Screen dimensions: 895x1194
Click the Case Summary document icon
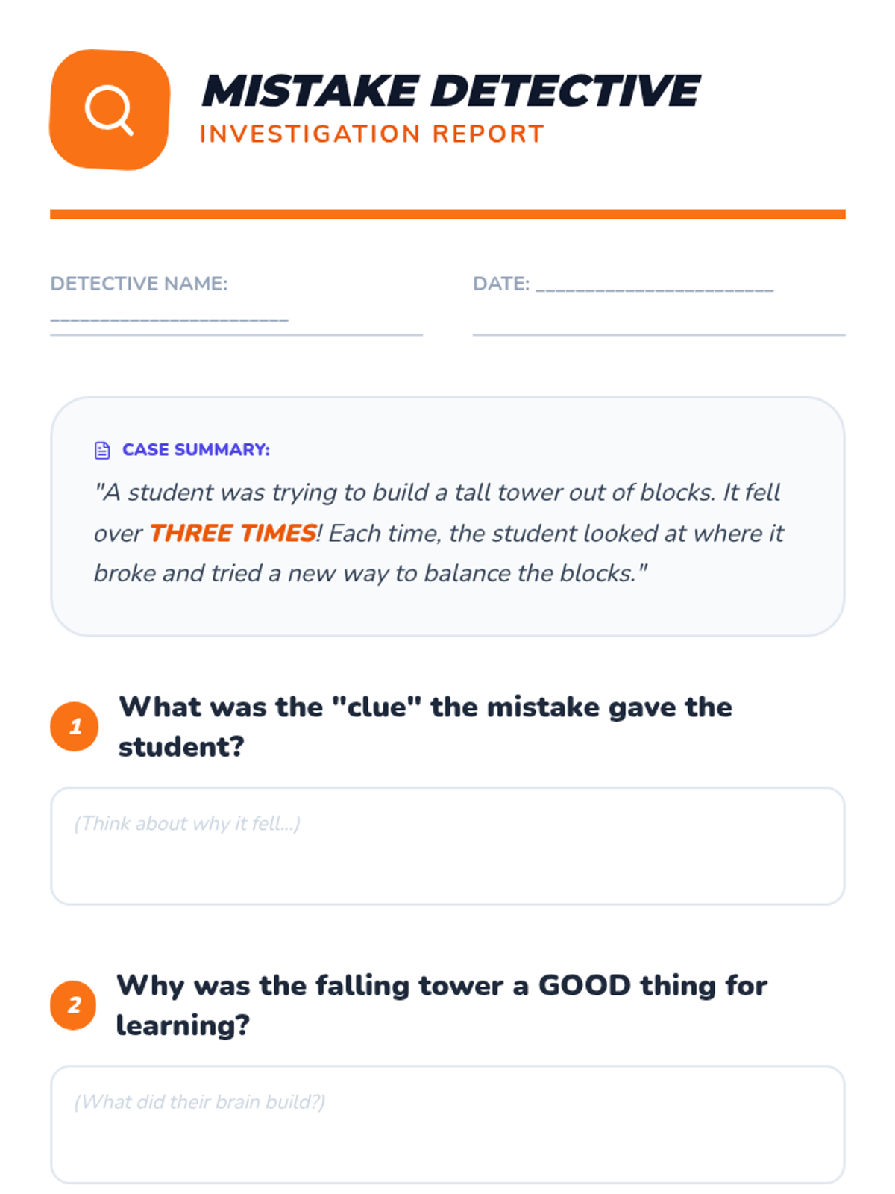point(102,450)
